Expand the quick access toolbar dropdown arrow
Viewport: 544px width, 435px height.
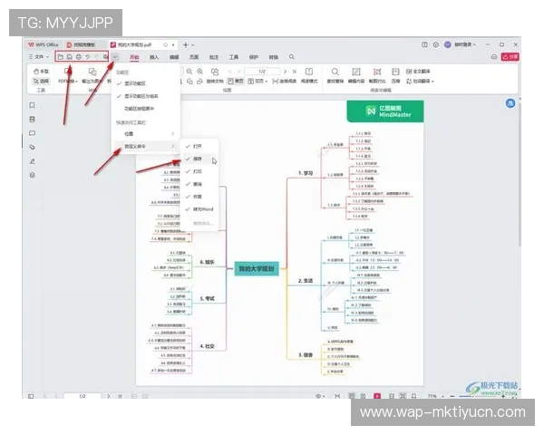(x=116, y=56)
